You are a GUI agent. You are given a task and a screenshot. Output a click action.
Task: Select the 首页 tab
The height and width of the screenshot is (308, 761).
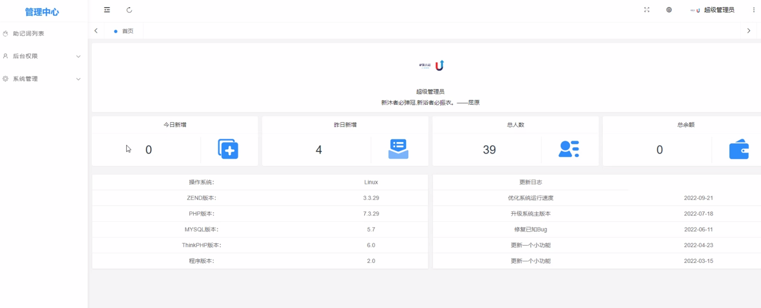(127, 31)
